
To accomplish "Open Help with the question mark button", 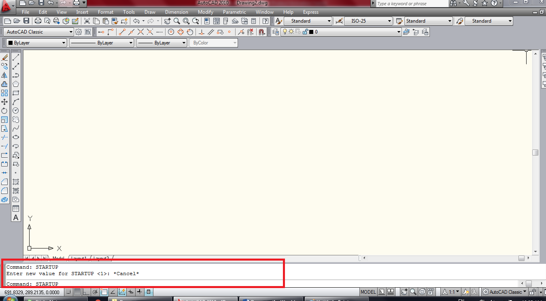I will 265,21.
